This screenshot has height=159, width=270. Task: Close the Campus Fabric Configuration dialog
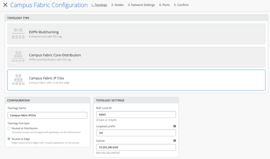tap(5, 5)
